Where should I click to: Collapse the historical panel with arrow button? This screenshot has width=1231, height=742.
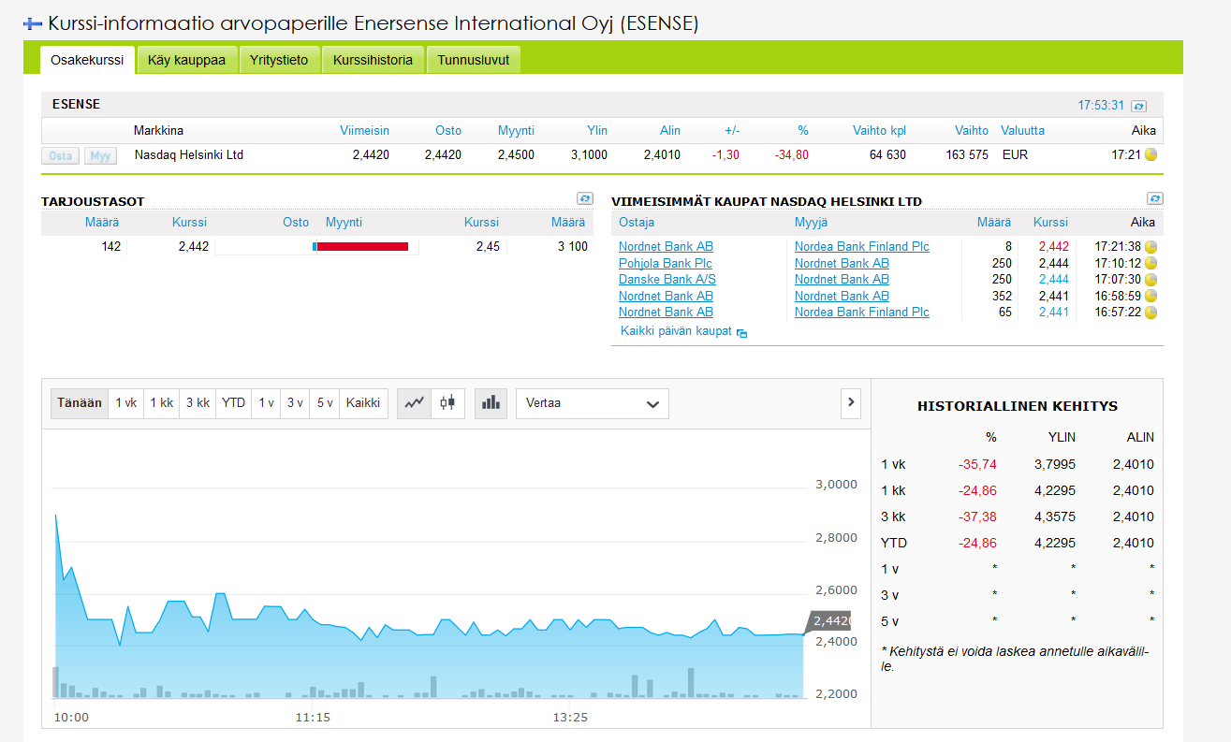tap(850, 402)
